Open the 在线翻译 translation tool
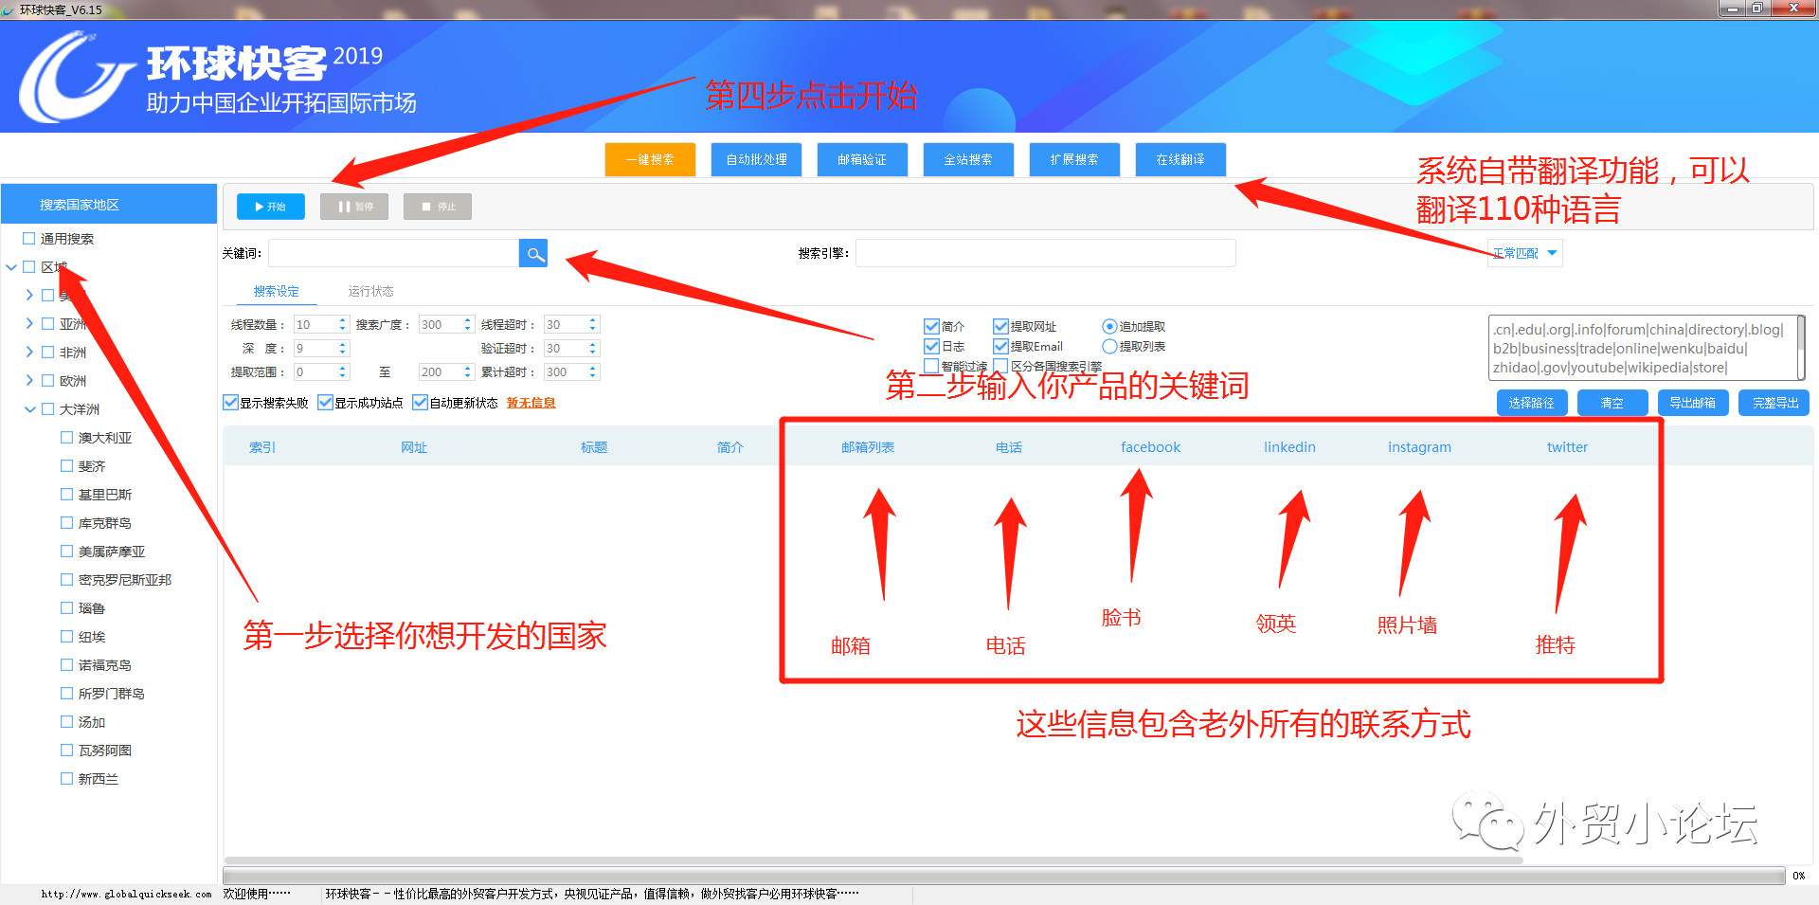 pyautogui.click(x=1180, y=159)
